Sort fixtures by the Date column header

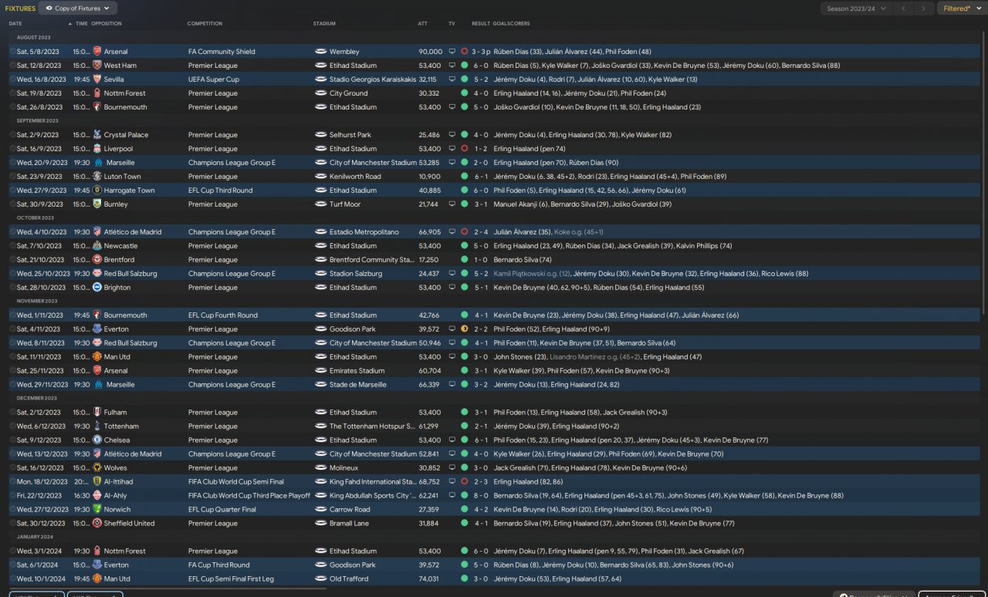click(x=15, y=24)
